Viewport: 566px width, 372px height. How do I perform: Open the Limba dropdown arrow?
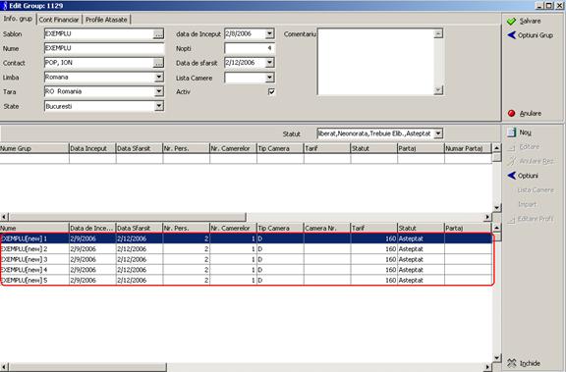[159, 77]
